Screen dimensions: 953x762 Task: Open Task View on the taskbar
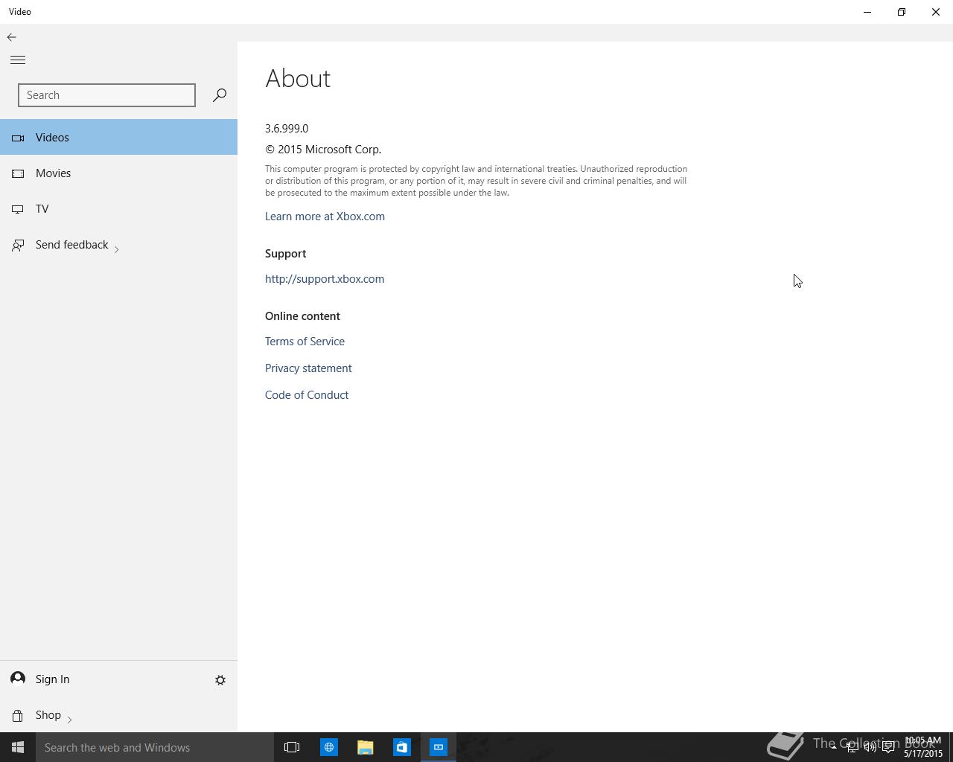292,747
